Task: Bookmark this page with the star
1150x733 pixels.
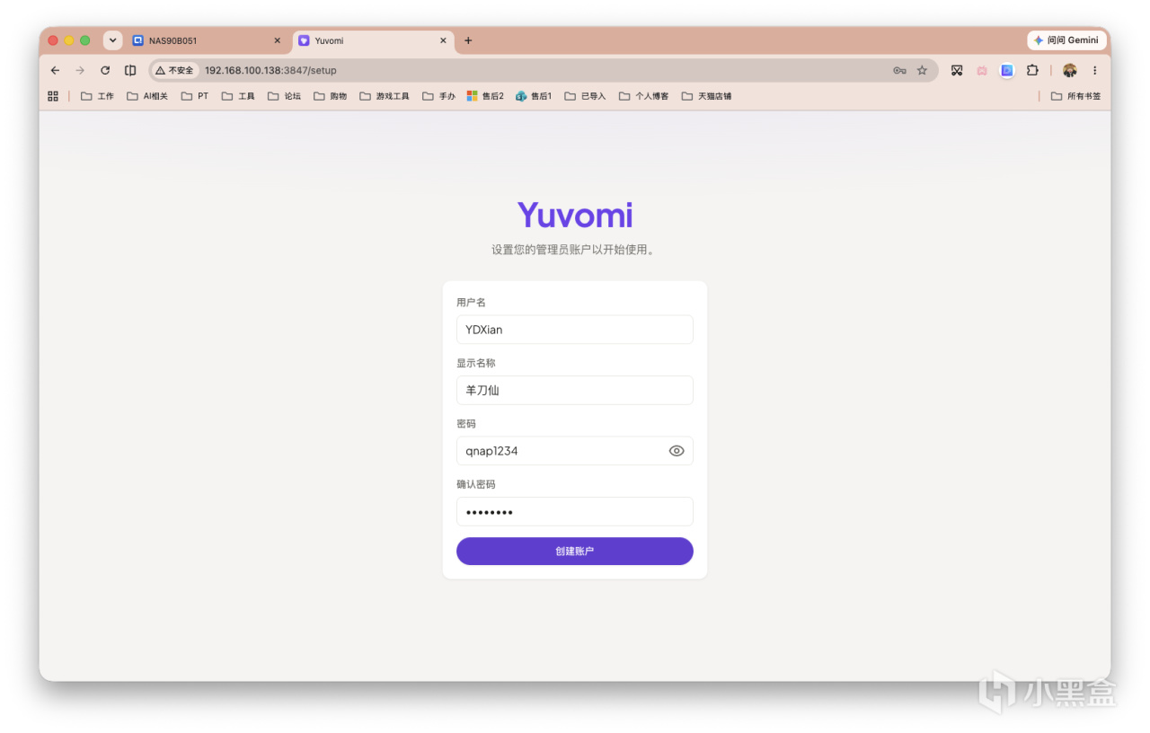Action: [x=922, y=70]
